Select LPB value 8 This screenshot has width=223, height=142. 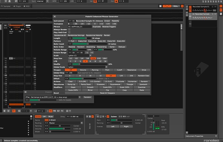(x=95, y=61)
